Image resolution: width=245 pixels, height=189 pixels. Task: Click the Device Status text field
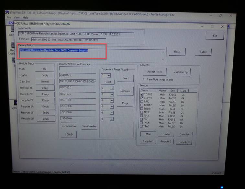tap(91, 54)
